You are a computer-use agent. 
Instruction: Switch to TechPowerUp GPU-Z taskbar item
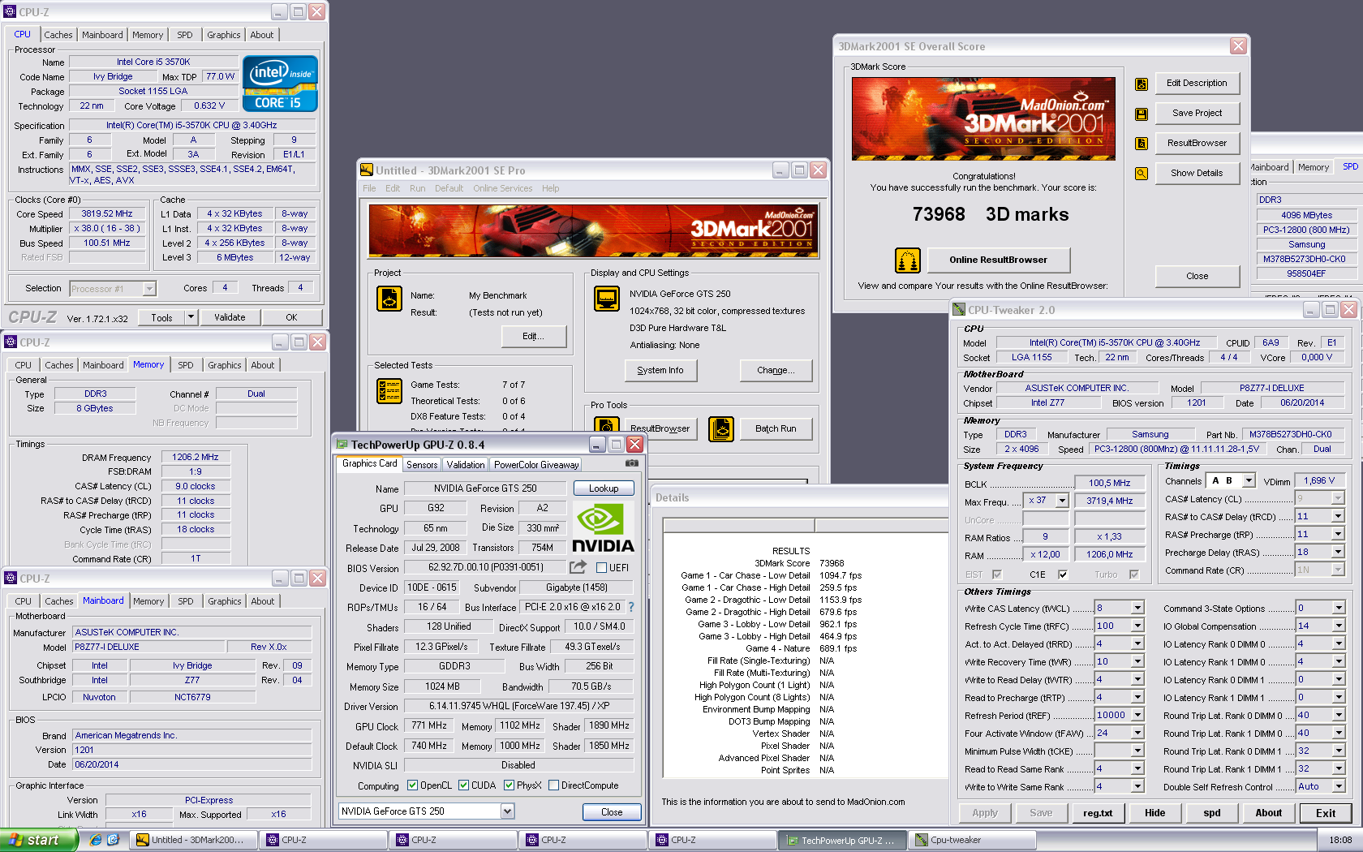tap(842, 840)
